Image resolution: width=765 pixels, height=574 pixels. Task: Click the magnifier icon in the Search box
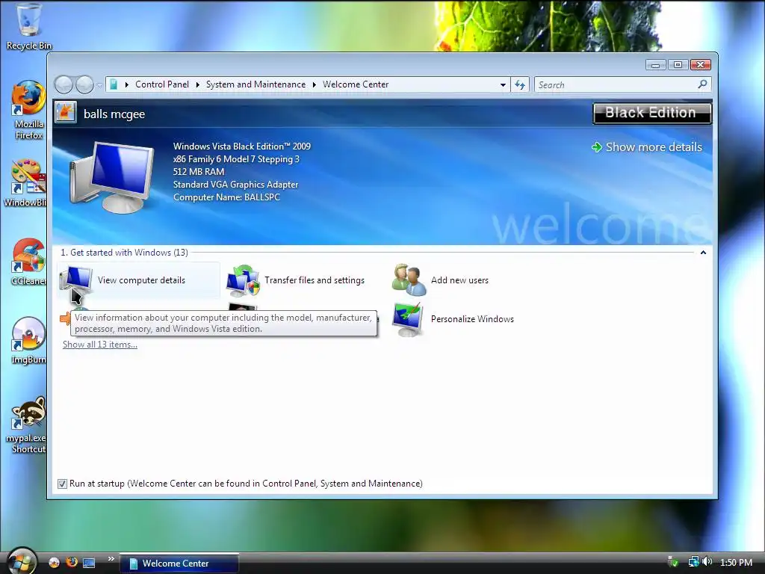click(x=702, y=84)
